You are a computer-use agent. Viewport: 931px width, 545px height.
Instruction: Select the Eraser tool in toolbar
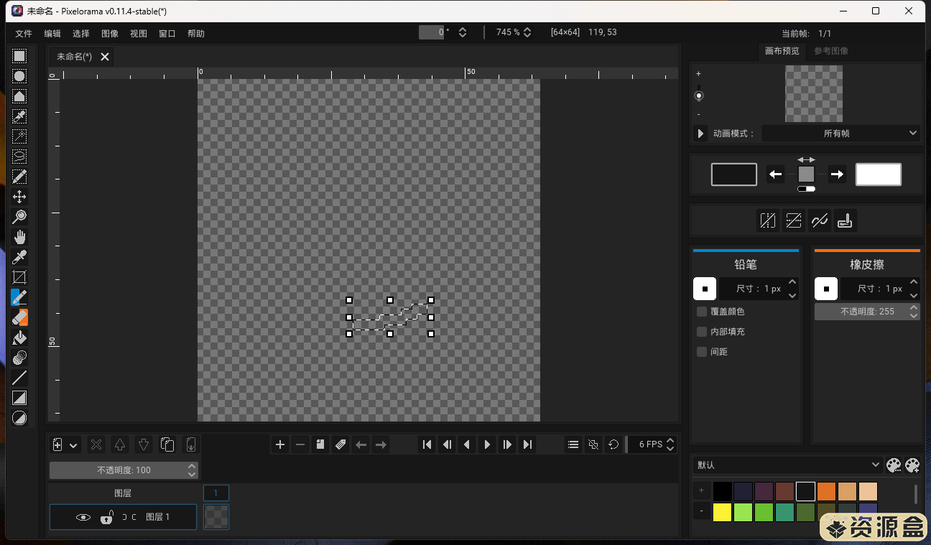click(x=19, y=317)
